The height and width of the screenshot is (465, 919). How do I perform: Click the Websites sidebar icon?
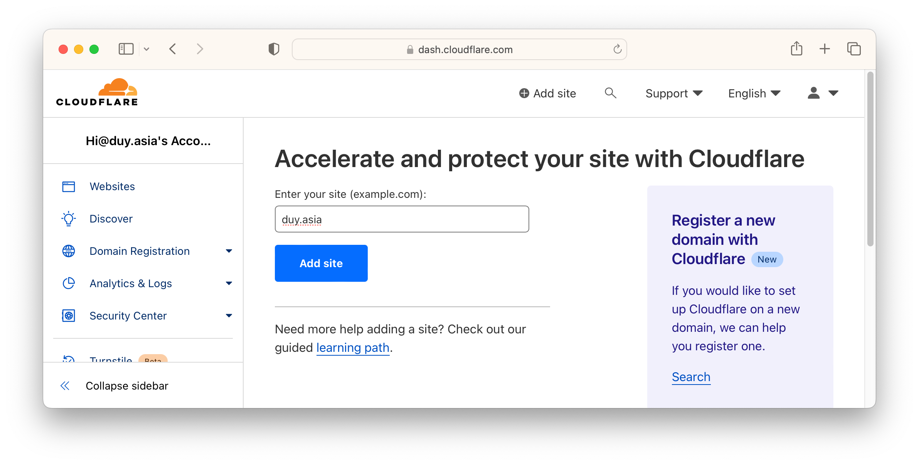coord(68,186)
